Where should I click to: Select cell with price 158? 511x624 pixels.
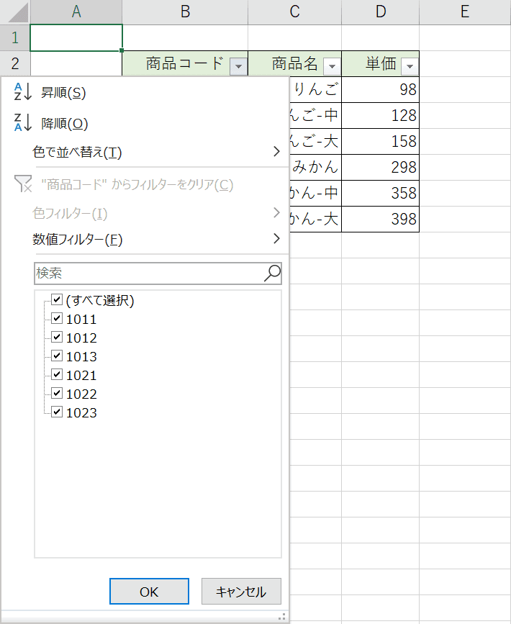click(381, 141)
